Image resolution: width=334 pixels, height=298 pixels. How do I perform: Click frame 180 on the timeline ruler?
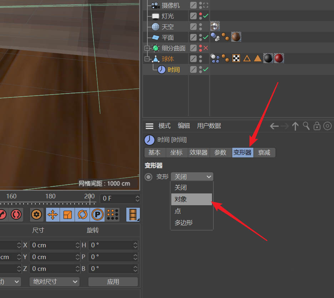pyautogui.click(x=50, y=196)
